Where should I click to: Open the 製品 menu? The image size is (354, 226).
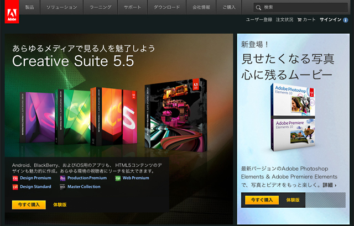tap(29, 7)
